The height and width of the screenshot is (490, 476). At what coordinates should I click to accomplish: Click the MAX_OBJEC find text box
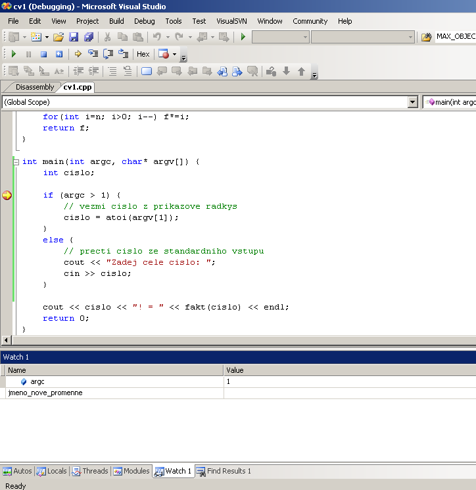coord(456,37)
